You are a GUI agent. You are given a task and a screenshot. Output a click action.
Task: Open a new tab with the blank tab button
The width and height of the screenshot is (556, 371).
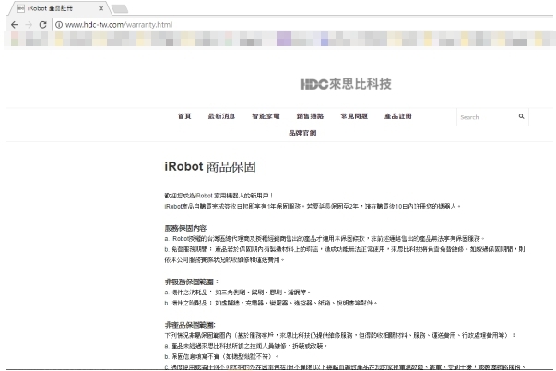point(120,9)
